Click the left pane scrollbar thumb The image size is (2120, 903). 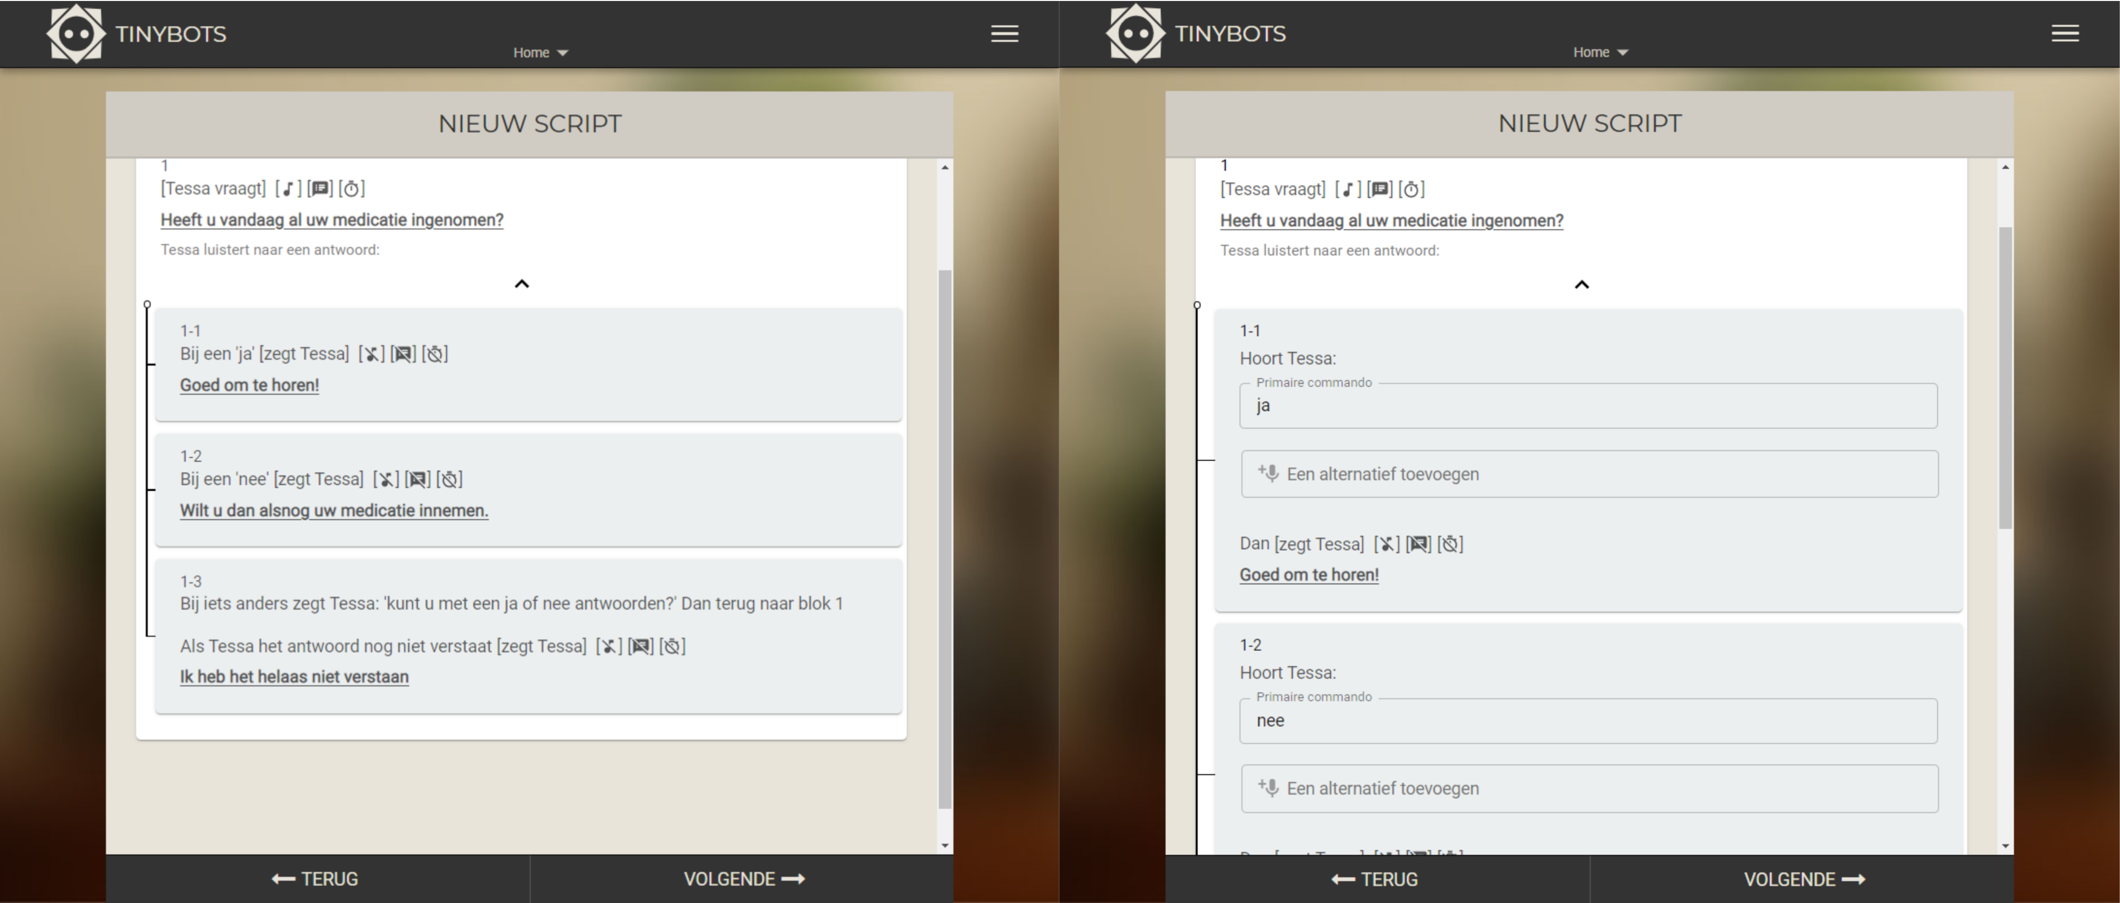click(945, 539)
